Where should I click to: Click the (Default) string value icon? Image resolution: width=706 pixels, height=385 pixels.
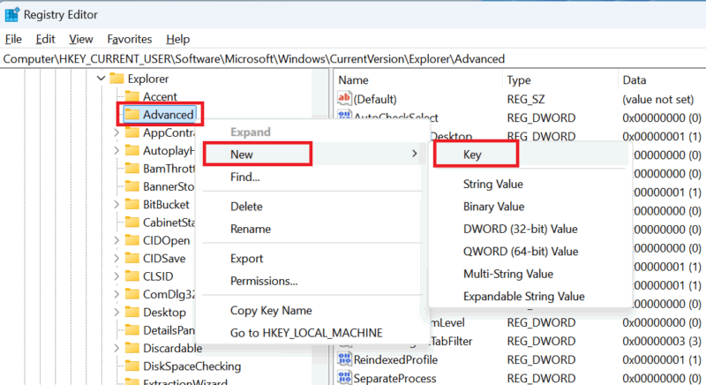[344, 99]
